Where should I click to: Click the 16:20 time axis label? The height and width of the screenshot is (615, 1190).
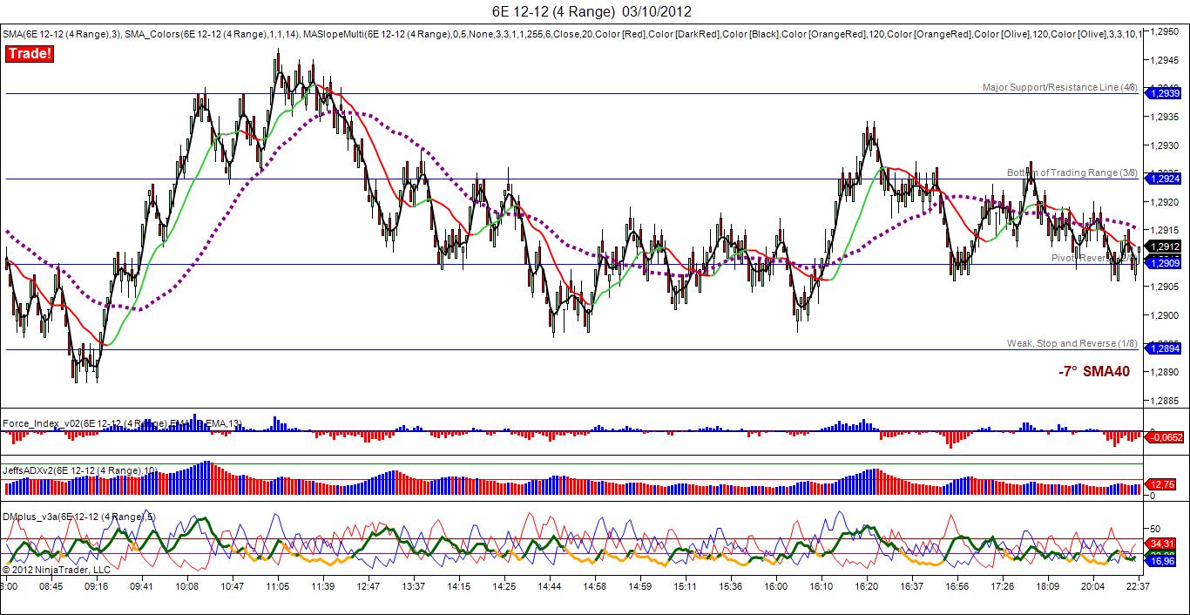coord(866,587)
